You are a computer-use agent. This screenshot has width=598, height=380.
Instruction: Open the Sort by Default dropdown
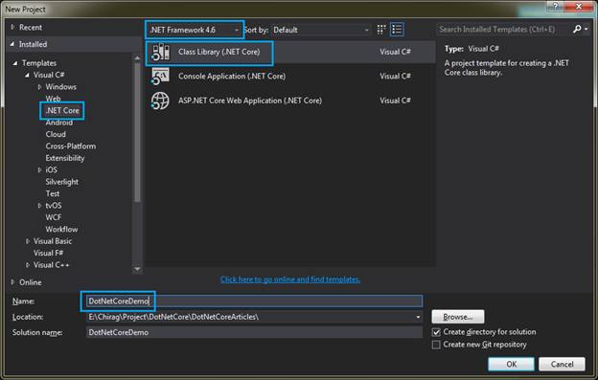pyautogui.click(x=321, y=30)
